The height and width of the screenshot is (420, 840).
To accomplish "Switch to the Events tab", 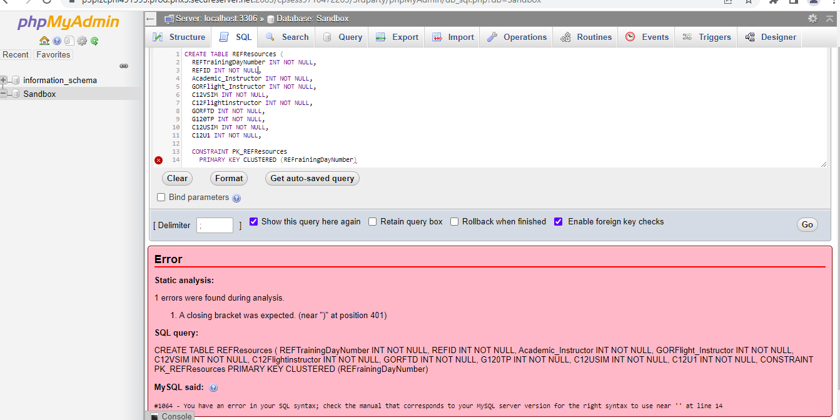I will (x=647, y=37).
